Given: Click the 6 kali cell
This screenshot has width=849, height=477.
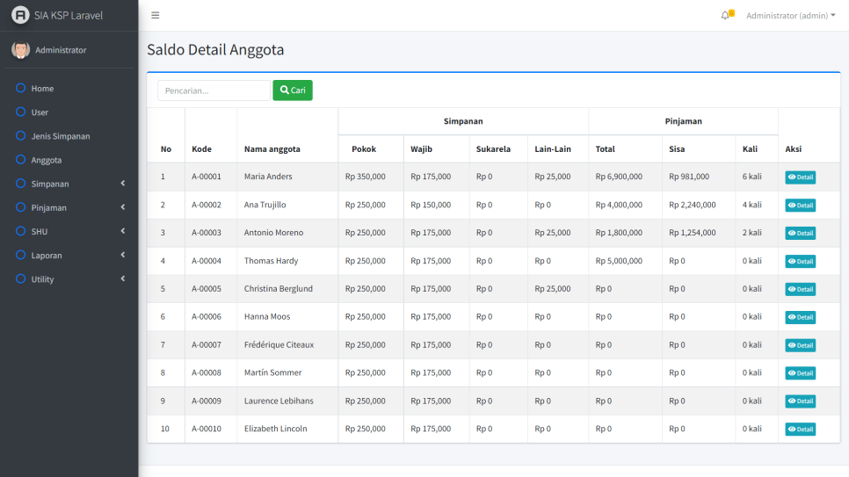Looking at the screenshot, I should 752,177.
